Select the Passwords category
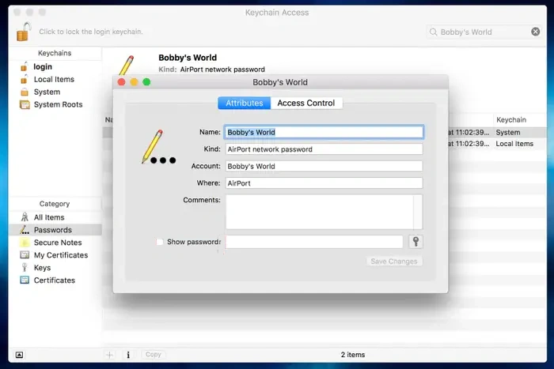This screenshot has height=369, width=554. pyautogui.click(x=55, y=230)
